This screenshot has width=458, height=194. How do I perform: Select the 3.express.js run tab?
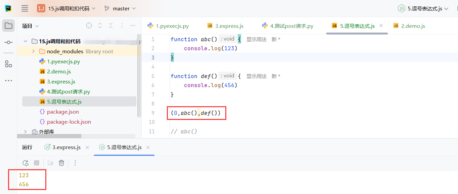(63, 147)
